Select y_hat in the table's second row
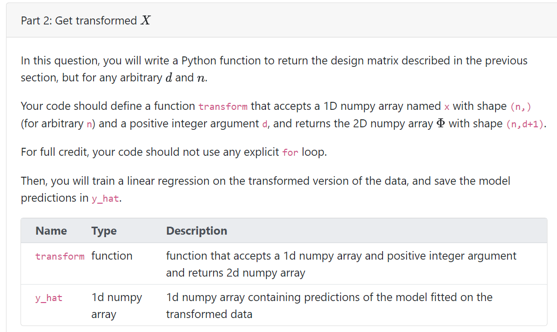This screenshot has height=332, width=557. pyautogui.click(x=48, y=298)
